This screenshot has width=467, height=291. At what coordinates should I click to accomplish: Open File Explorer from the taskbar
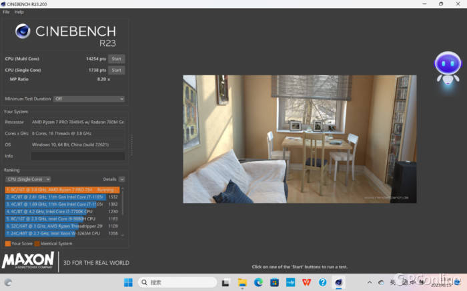click(242, 282)
